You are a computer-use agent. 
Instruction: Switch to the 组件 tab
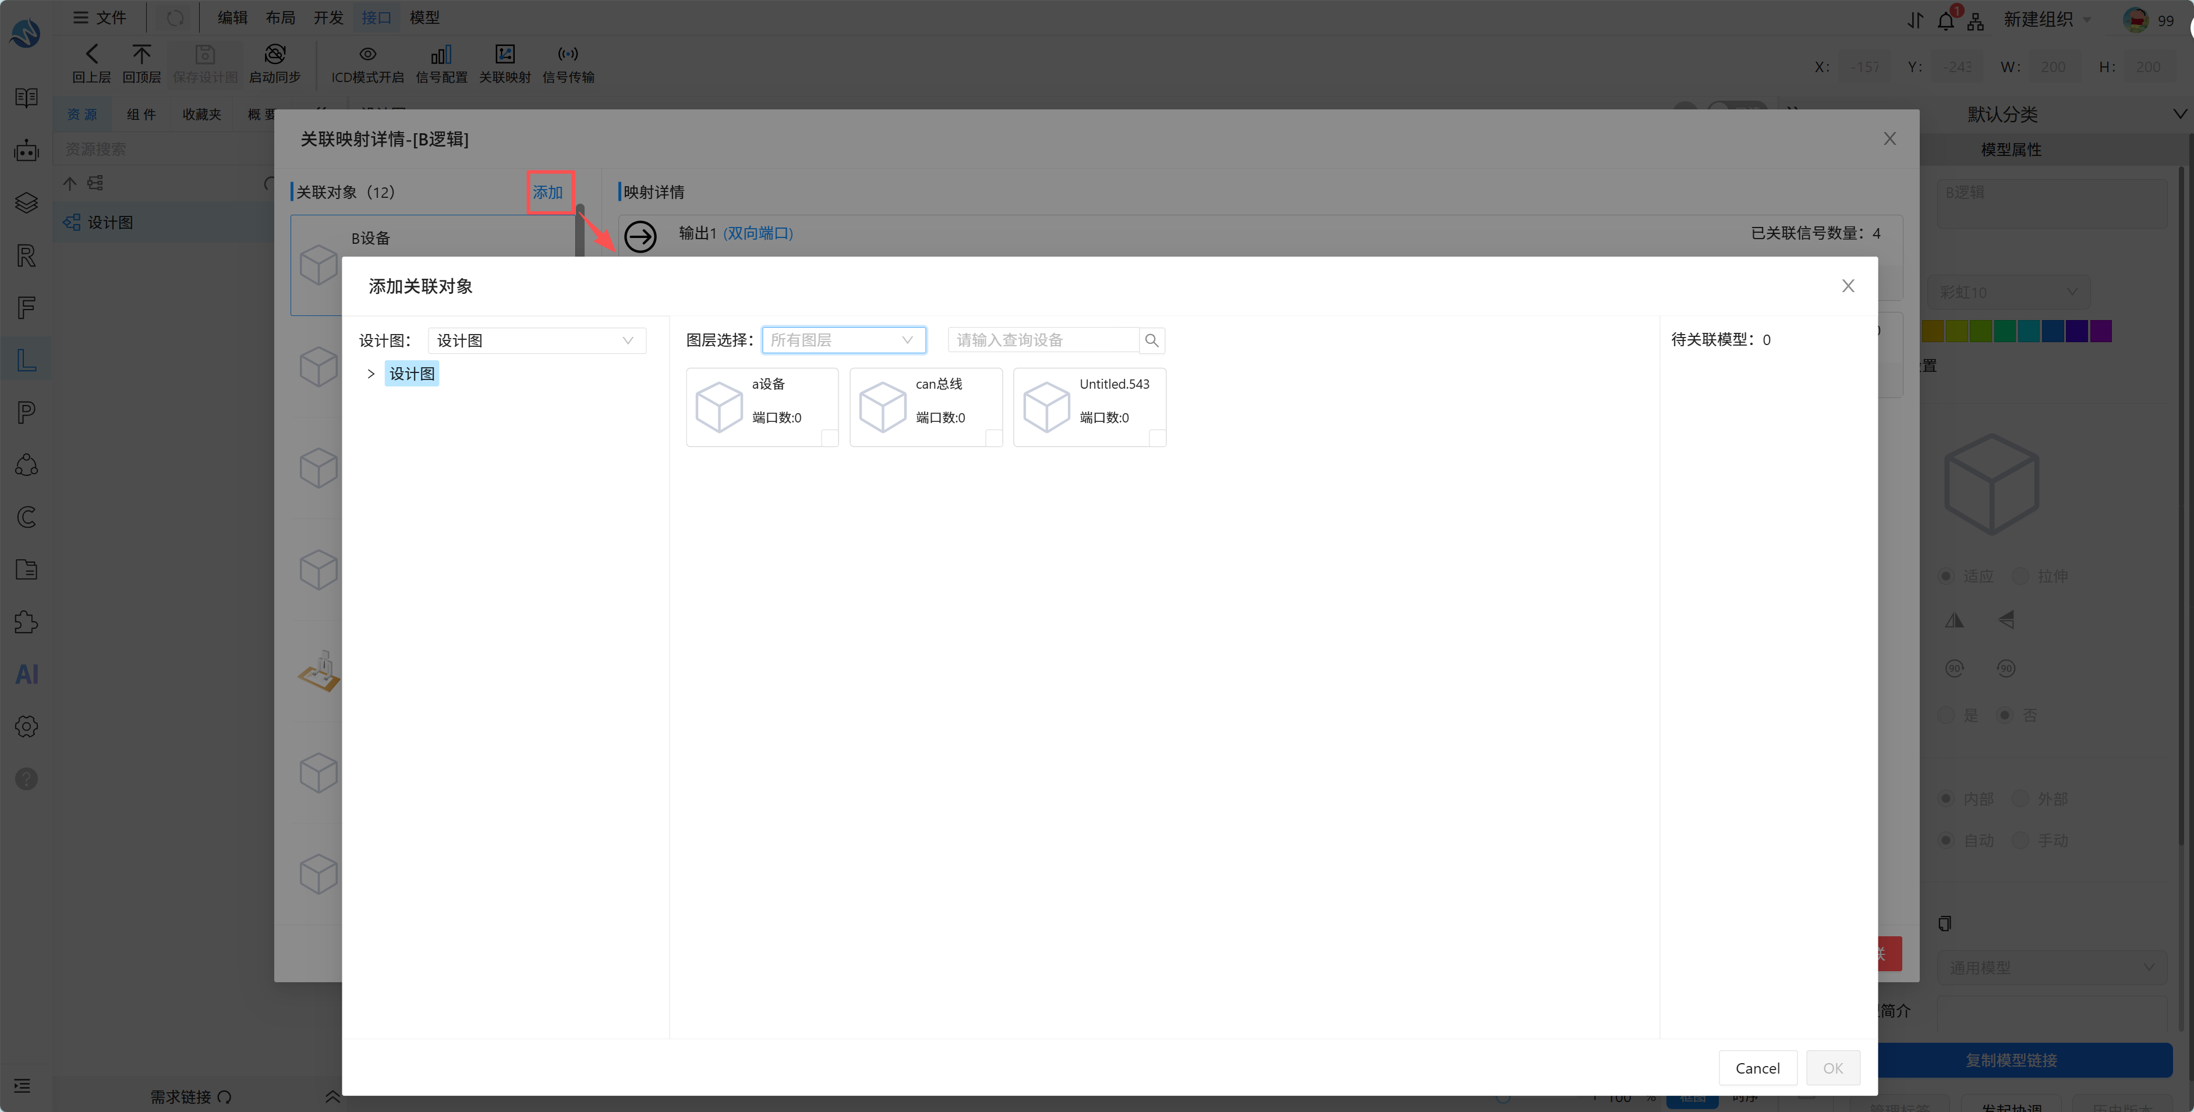141,114
